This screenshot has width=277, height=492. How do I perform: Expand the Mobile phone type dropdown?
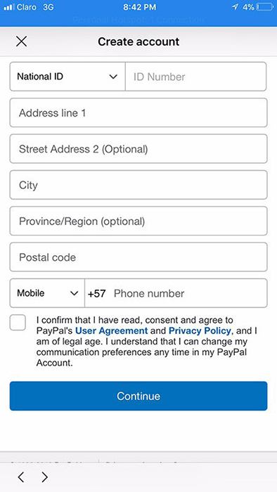click(47, 293)
